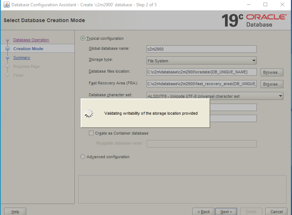Viewport: 292px width, 215px height.
Task: Go to Database Operation step
Action: coord(31,40)
